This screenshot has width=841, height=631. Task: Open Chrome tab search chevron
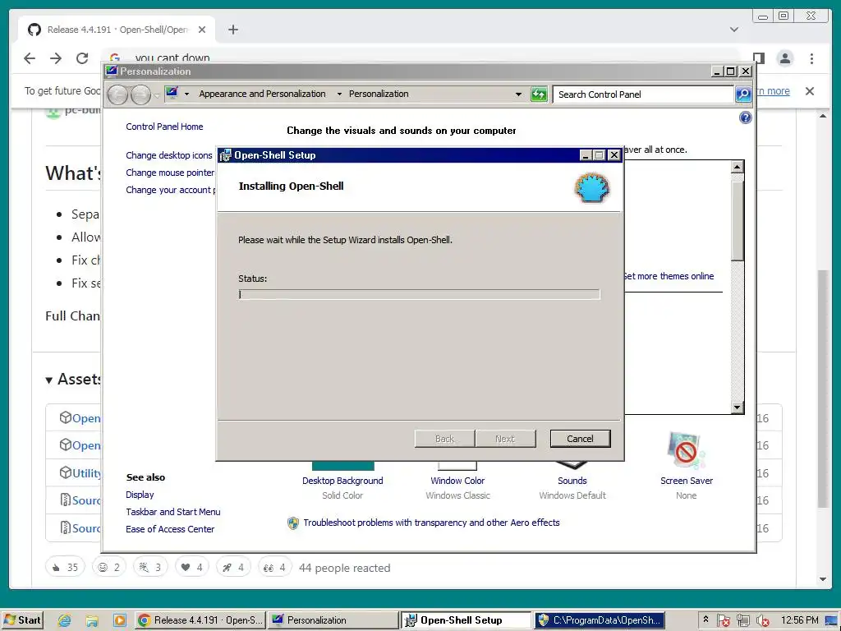pos(734,30)
